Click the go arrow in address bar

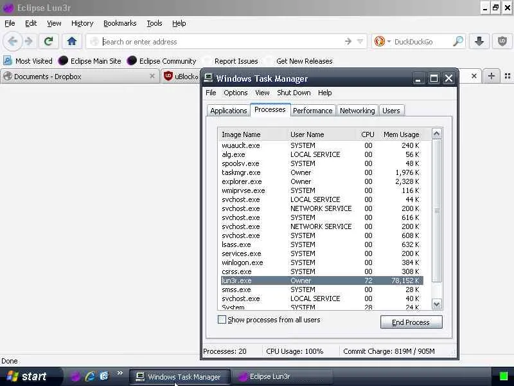[348, 41]
